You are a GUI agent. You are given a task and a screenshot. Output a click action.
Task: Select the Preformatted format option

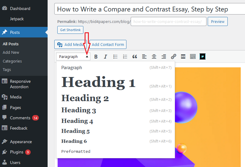click(116, 151)
